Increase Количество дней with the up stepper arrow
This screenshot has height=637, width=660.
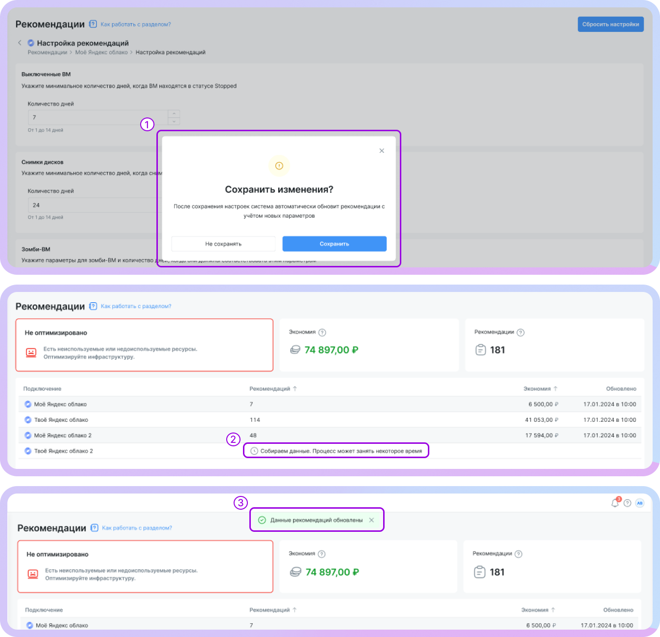174,114
